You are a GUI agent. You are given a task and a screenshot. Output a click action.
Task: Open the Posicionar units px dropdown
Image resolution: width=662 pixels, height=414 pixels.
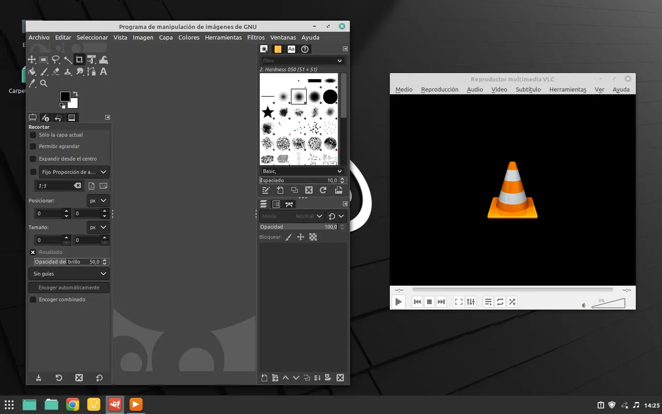pos(98,200)
